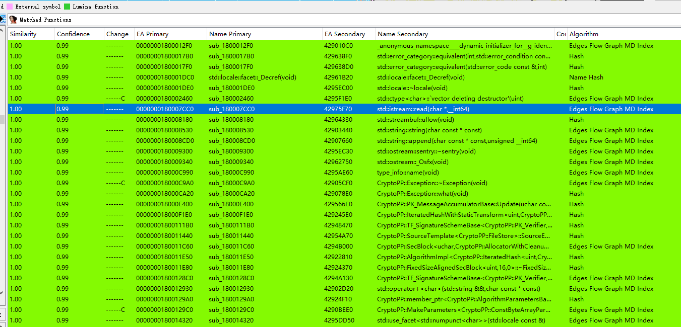
Task: Sort by EA Primary column header
Action: click(x=152, y=34)
